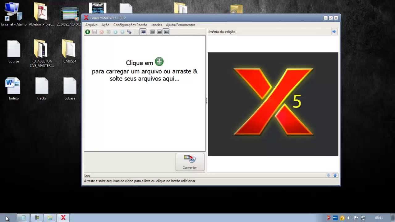Open the Janelas menu
This screenshot has height=222, width=395.
pos(156,25)
